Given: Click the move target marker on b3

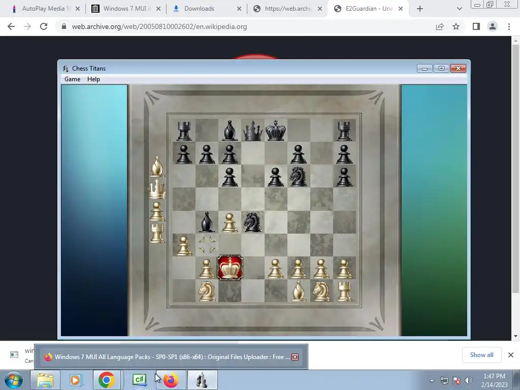Looking at the screenshot, I should point(207,245).
